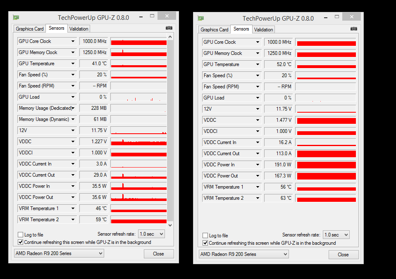This screenshot has width=396, height=279.
Task: Open VDDCI dropdown in left window
Action: pyautogui.click(x=73, y=153)
